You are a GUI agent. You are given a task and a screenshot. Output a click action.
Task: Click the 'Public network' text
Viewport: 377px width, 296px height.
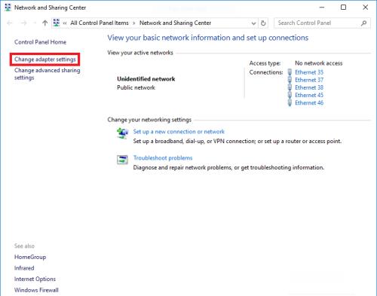(136, 87)
